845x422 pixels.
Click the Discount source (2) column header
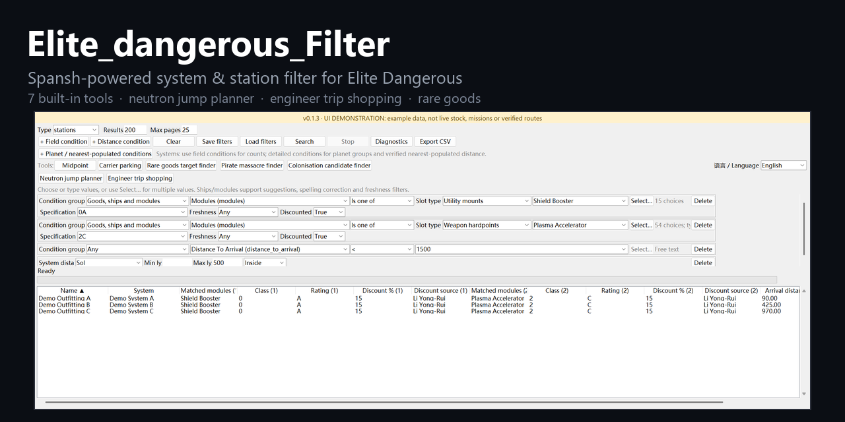pyautogui.click(x=731, y=290)
